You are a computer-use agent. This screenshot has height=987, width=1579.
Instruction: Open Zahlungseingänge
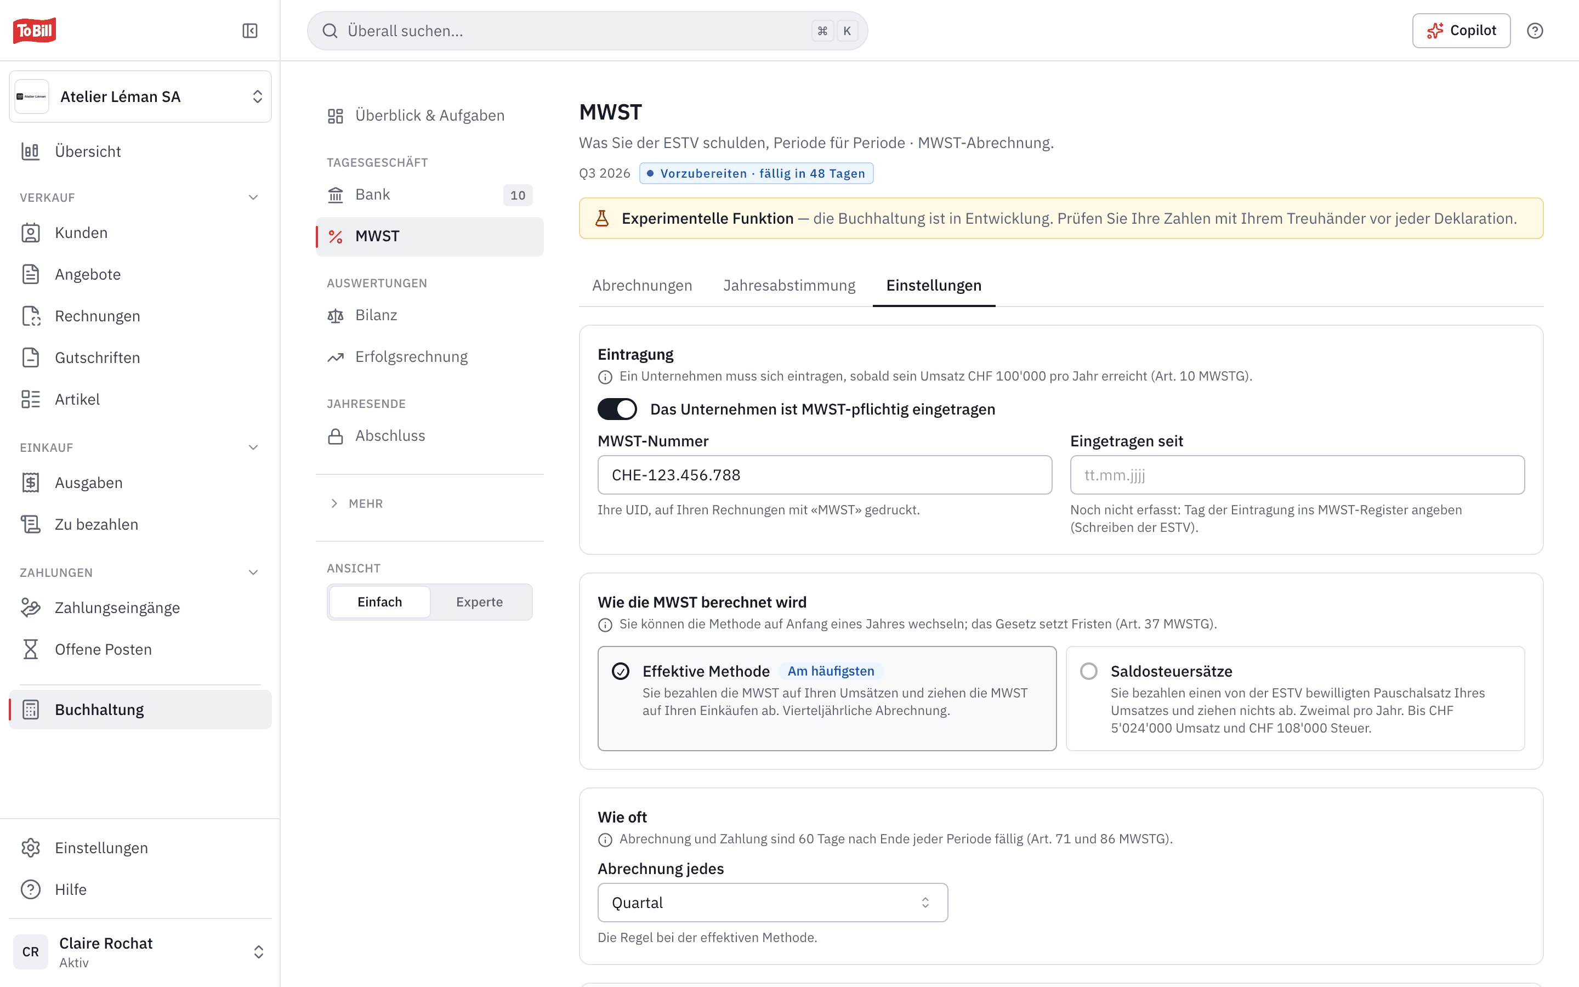tap(140, 608)
